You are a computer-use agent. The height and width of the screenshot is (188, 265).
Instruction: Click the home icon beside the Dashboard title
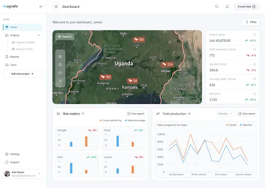pos(56,7)
